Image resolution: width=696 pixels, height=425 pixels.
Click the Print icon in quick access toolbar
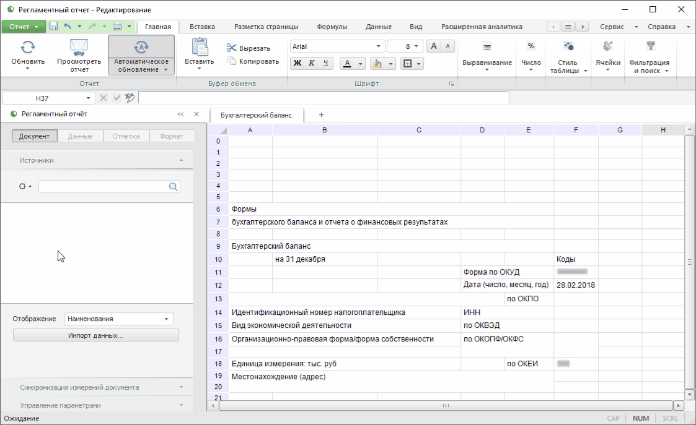117,27
